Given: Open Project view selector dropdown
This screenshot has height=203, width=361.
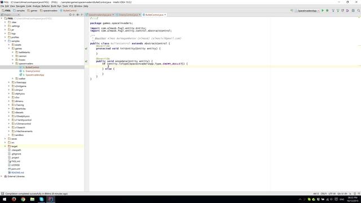Looking at the screenshot, I should 10,15.
